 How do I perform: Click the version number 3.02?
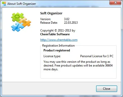(67, 19)
